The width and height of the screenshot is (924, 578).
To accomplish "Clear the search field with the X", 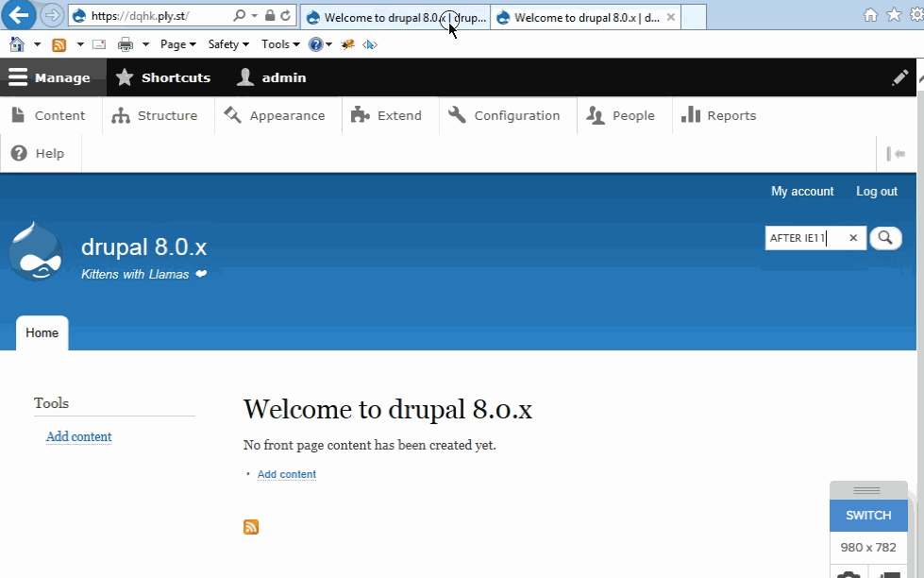I will pos(852,238).
